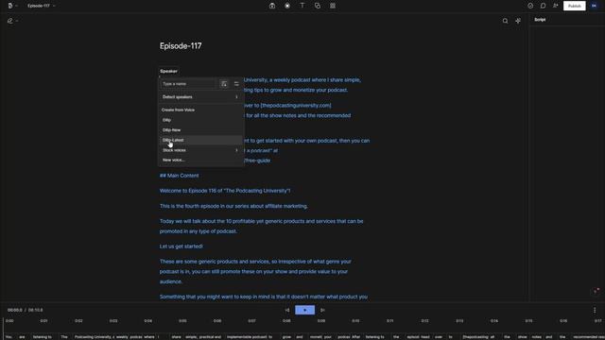605x340 pixels.
Task: Choose the Dilip-Latest voice
Action: 200,140
